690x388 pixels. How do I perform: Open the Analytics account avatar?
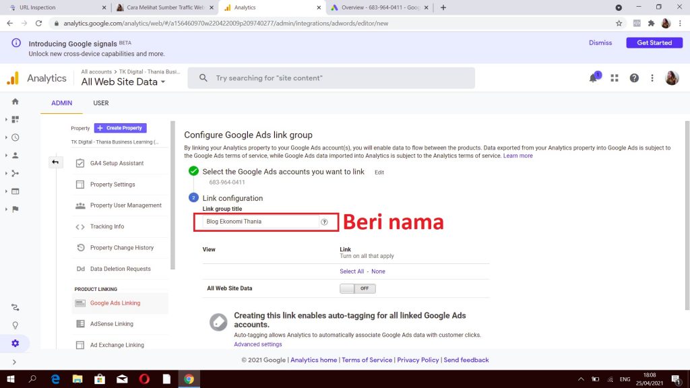[x=672, y=78]
